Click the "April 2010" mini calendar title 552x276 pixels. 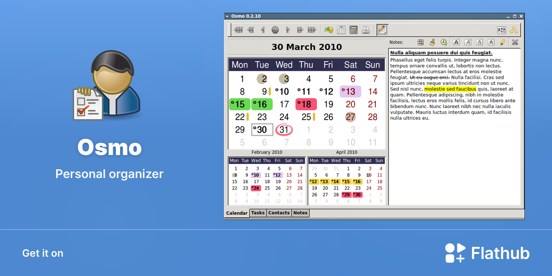coord(347,152)
